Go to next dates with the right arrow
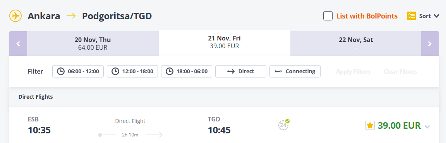446x143 pixels. pos(430,44)
